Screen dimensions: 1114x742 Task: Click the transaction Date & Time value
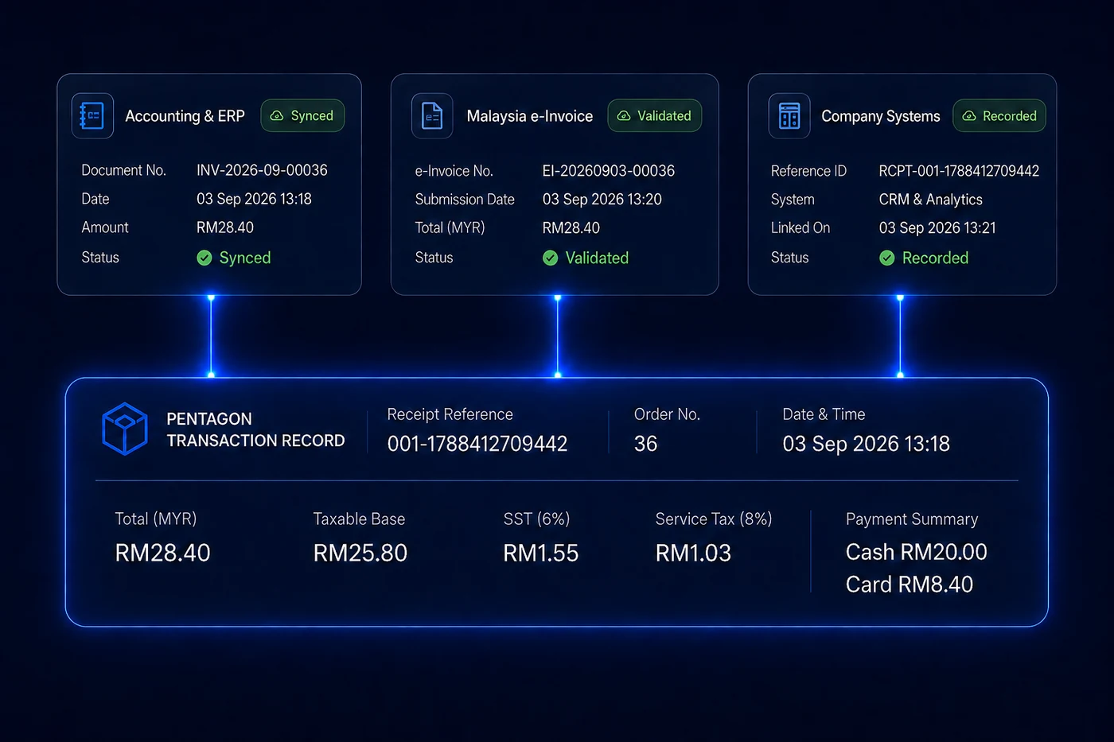[x=866, y=444]
